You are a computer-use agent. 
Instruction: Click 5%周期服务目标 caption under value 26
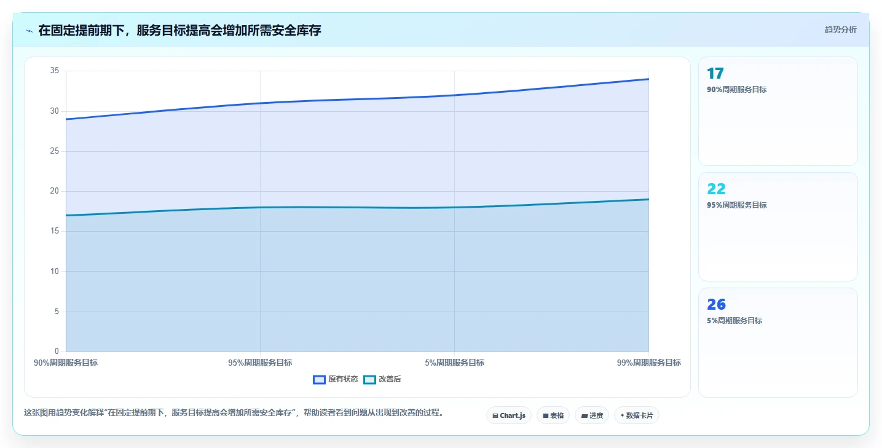[x=734, y=321]
